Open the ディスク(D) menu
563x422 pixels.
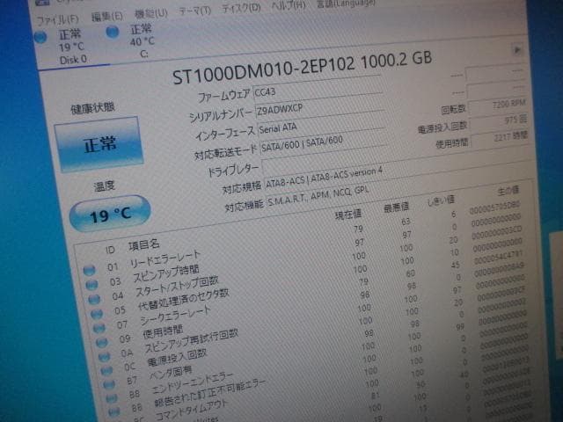(241, 8)
